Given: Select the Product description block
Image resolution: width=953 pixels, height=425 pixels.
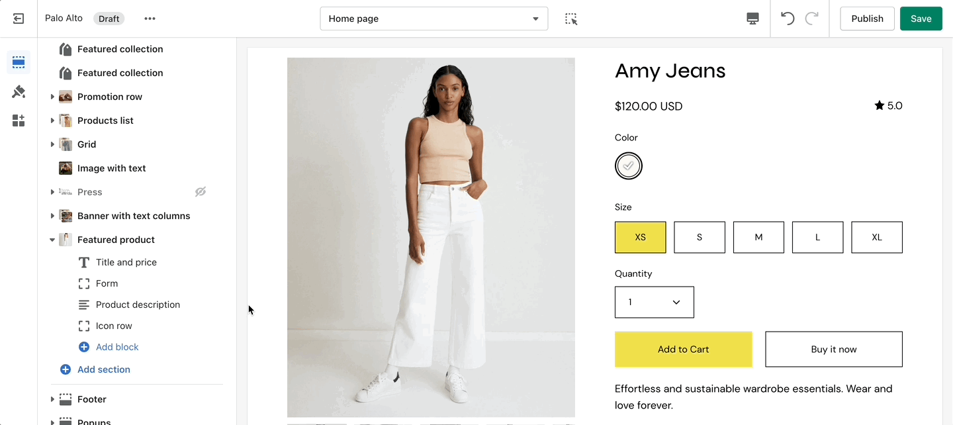Looking at the screenshot, I should pos(138,305).
